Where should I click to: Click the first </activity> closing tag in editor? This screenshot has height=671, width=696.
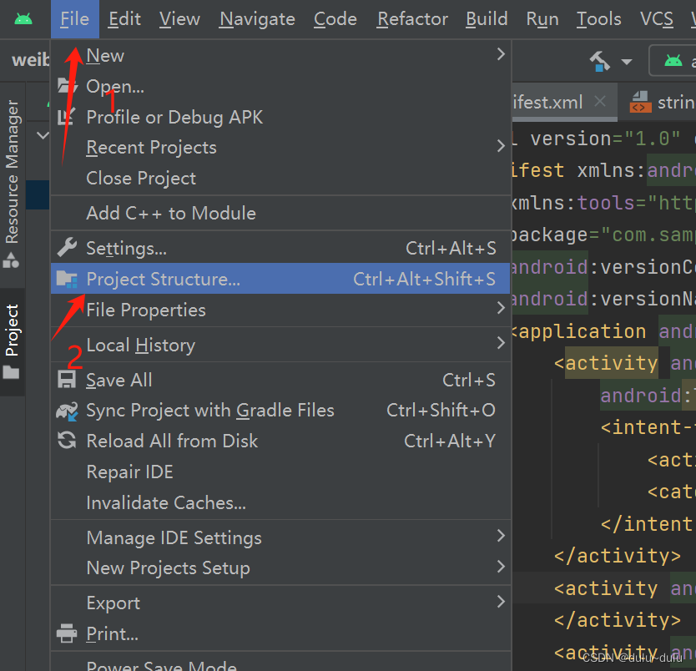click(617, 556)
